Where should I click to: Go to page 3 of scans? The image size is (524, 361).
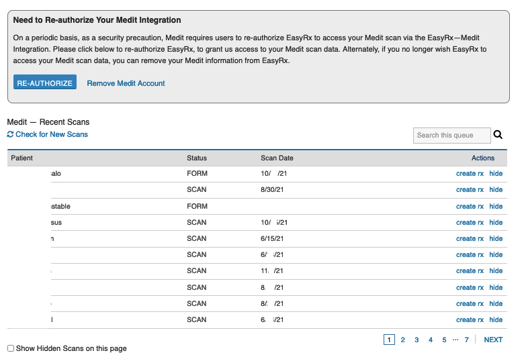[x=417, y=340]
